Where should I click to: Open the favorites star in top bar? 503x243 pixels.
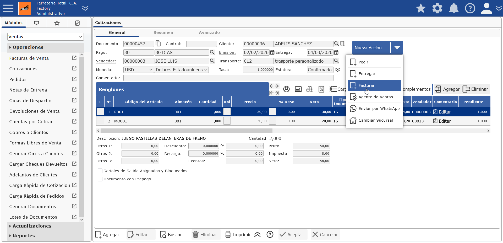(421, 8)
